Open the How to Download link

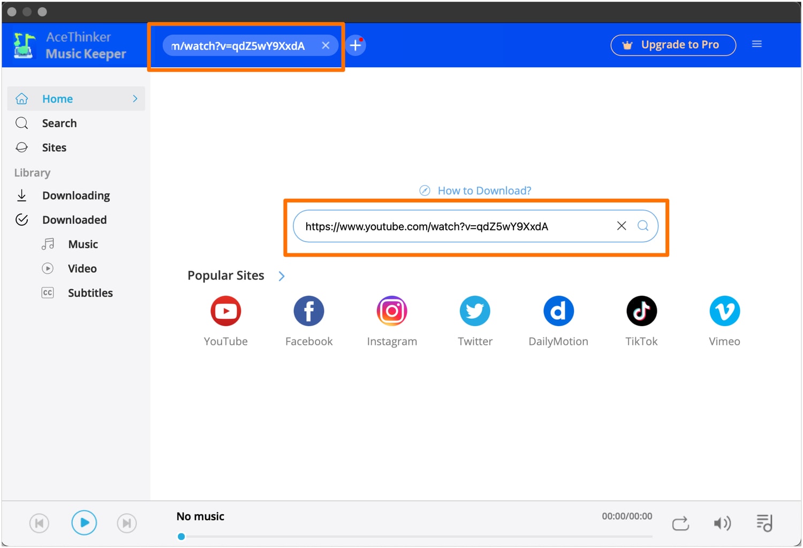tap(475, 190)
